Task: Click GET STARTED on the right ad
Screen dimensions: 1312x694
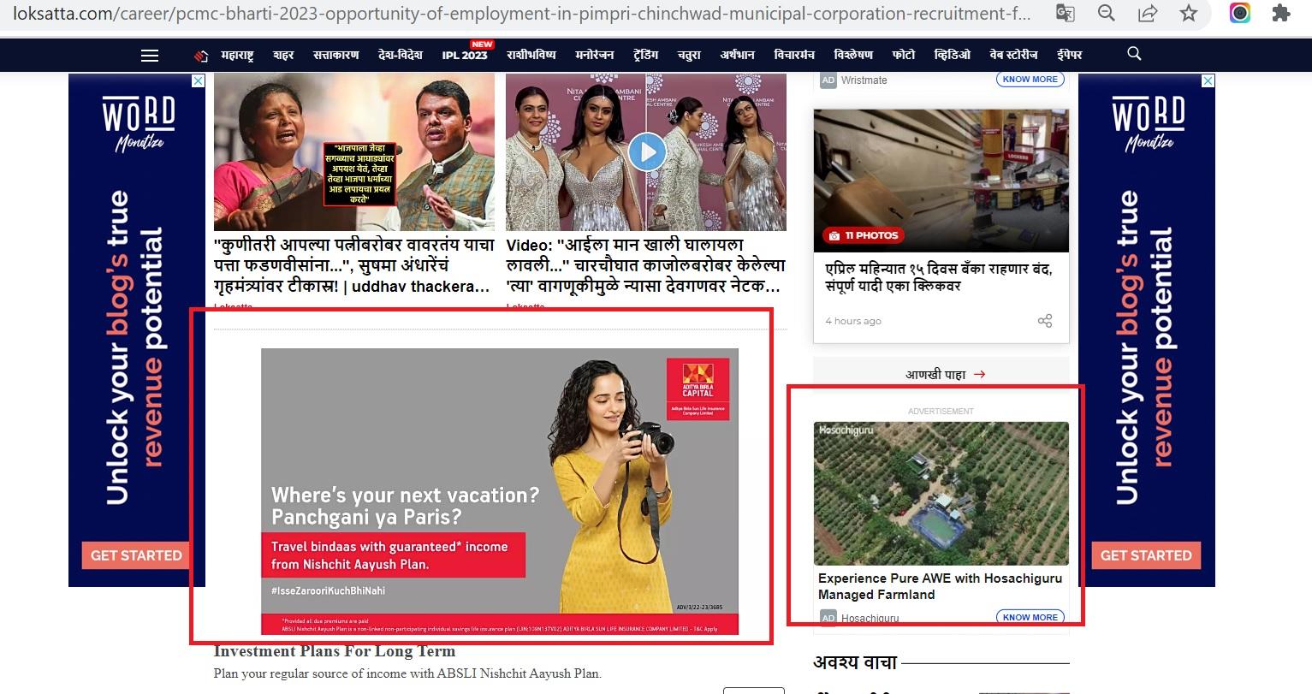Action: (x=1146, y=555)
